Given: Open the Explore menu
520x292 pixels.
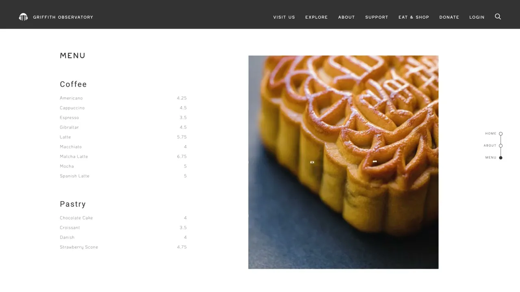Looking at the screenshot, I should click(316, 17).
